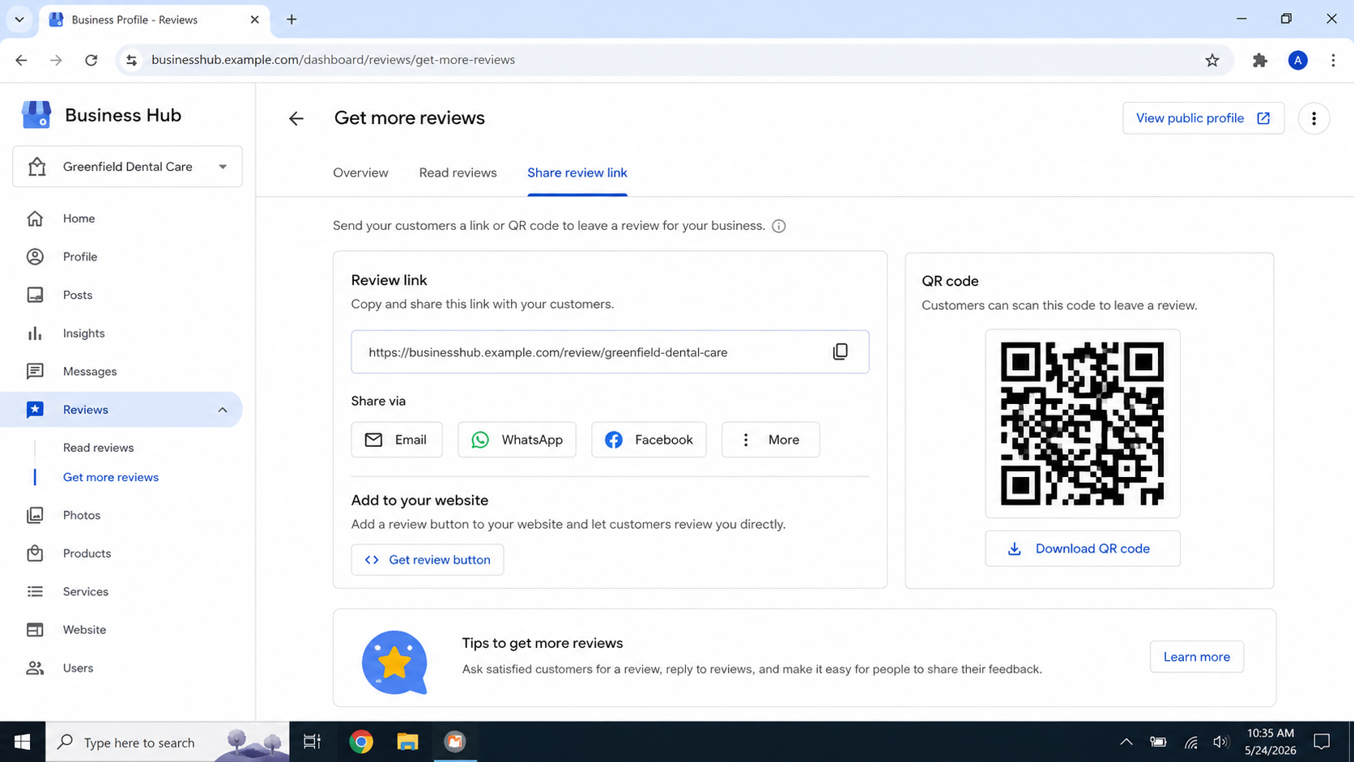Open the notification center icon
The height and width of the screenshot is (762, 1354).
1322,742
